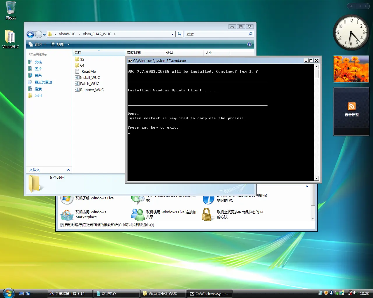Go back in Explorer window
This screenshot has height=298, width=373.
click(x=31, y=34)
